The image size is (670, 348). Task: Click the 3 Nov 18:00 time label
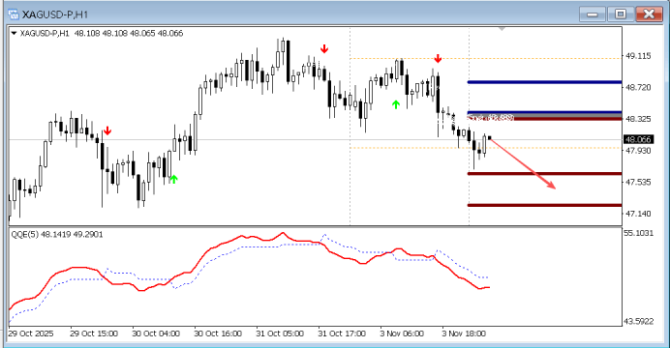pyautogui.click(x=464, y=333)
